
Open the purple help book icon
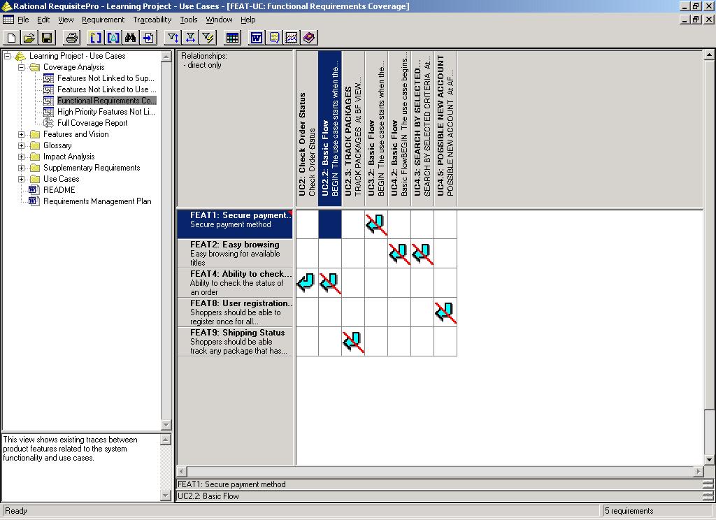pyautogui.click(x=309, y=38)
